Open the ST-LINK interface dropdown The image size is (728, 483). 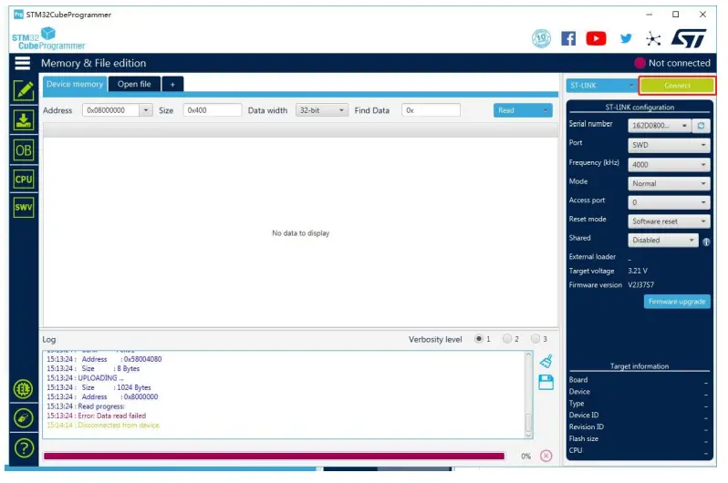tap(602, 86)
